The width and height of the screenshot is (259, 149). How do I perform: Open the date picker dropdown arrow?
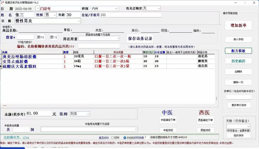click(38, 8)
